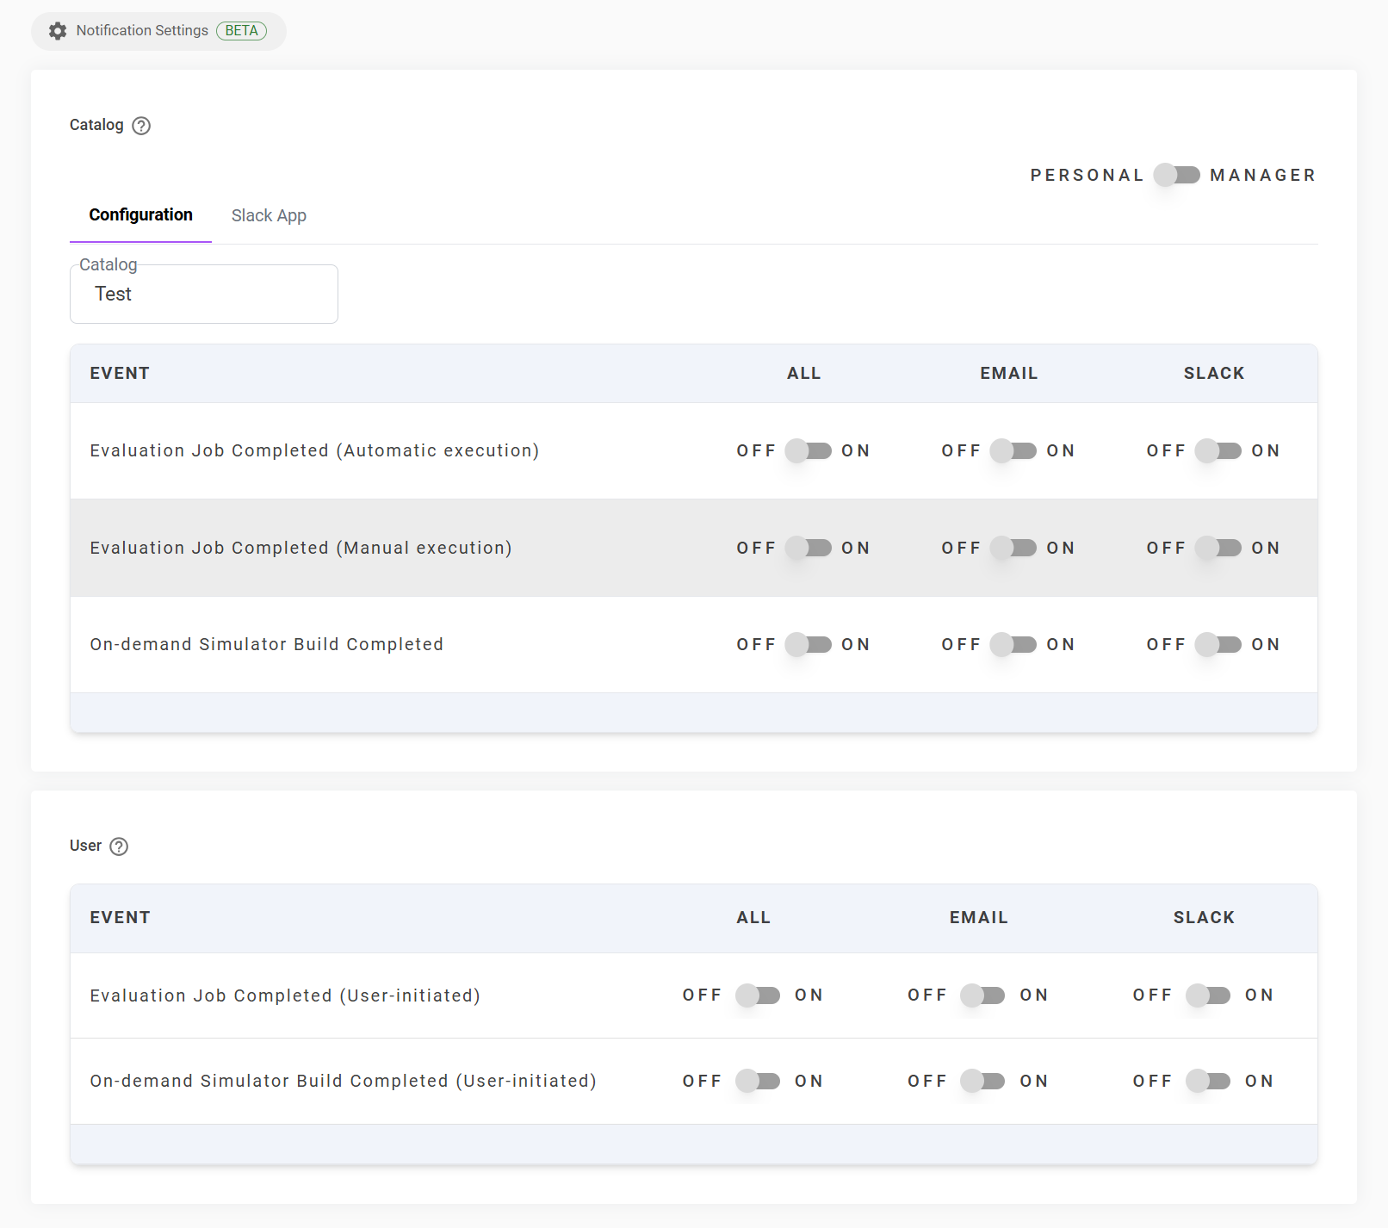Toggle ALL for Evaluation Job Completed (User-initiated)
Image resolution: width=1388 pixels, height=1228 pixels.
759,995
